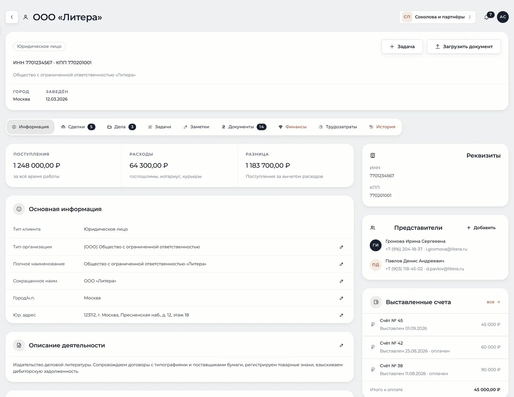Click the + Задача button
This screenshot has height=397, width=514.
[402, 47]
